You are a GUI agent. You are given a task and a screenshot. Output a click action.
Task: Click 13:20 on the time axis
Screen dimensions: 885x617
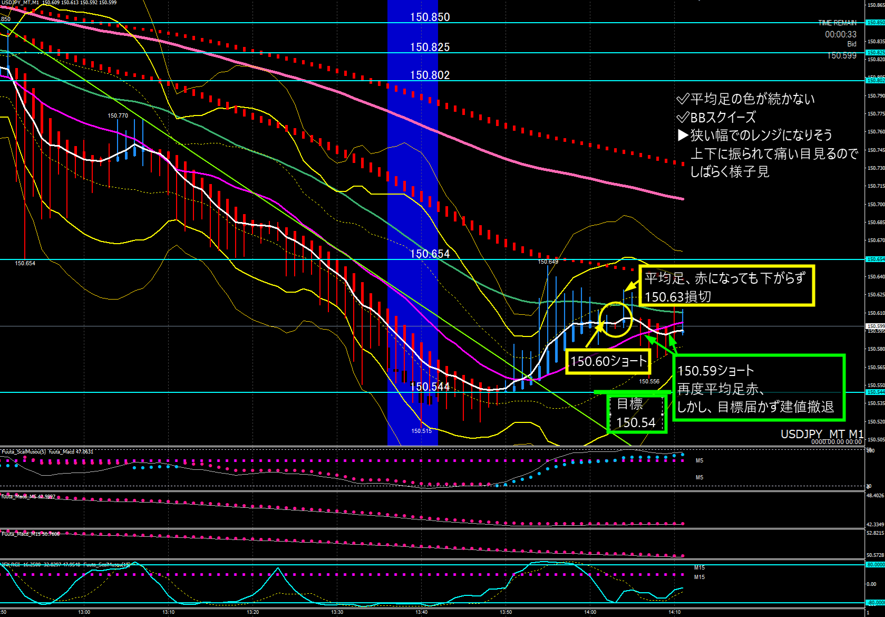253,612
